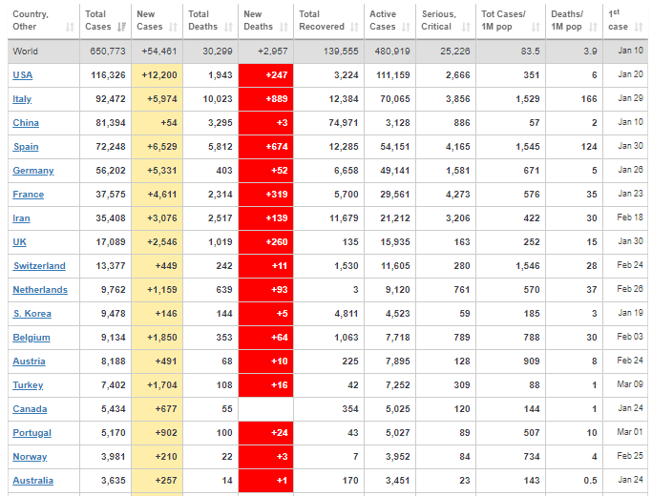652x496 pixels.
Task: Sort by 1st case sort icon
Action: [x=639, y=28]
